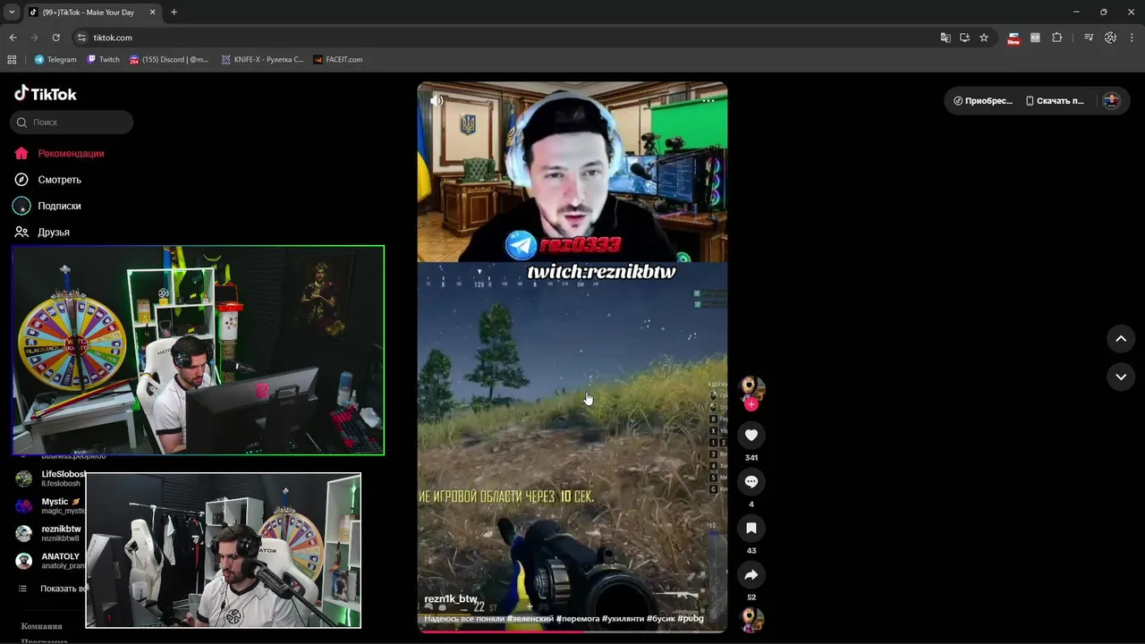Image resolution: width=1145 pixels, height=644 pixels.
Task: Open creator avatar beside the video
Action: tap(752, 388)
